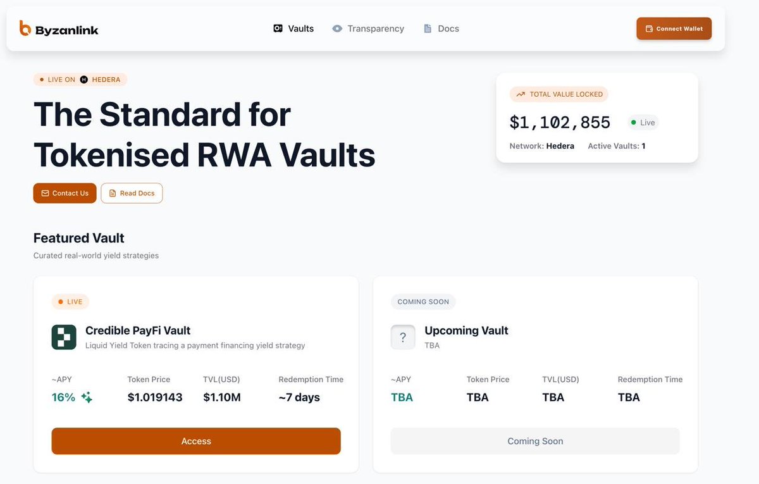Click the Byzanlink logo
The height and width of the screenshot is (484, 759).
click(x=59, y=28)
